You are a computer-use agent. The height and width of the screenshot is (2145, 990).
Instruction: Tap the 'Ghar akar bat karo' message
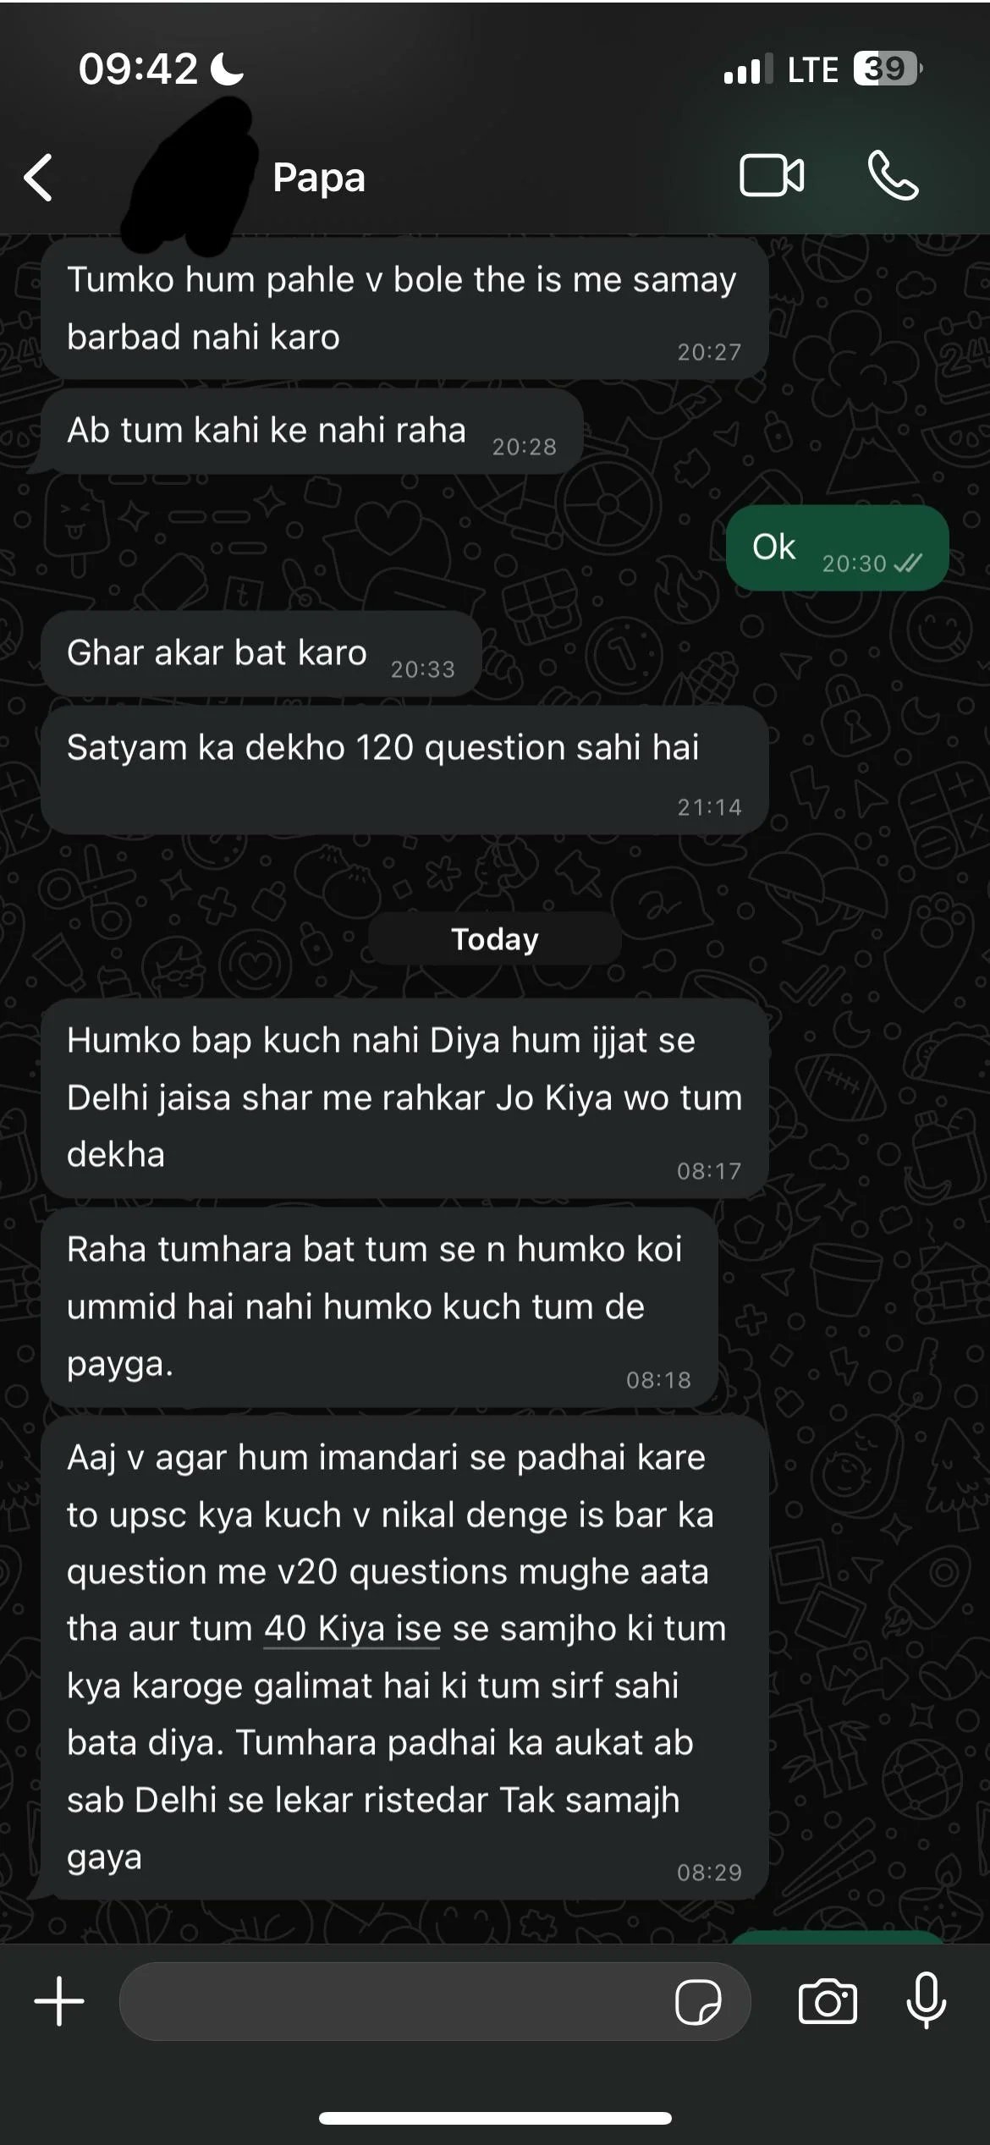[x=261, y=654]
